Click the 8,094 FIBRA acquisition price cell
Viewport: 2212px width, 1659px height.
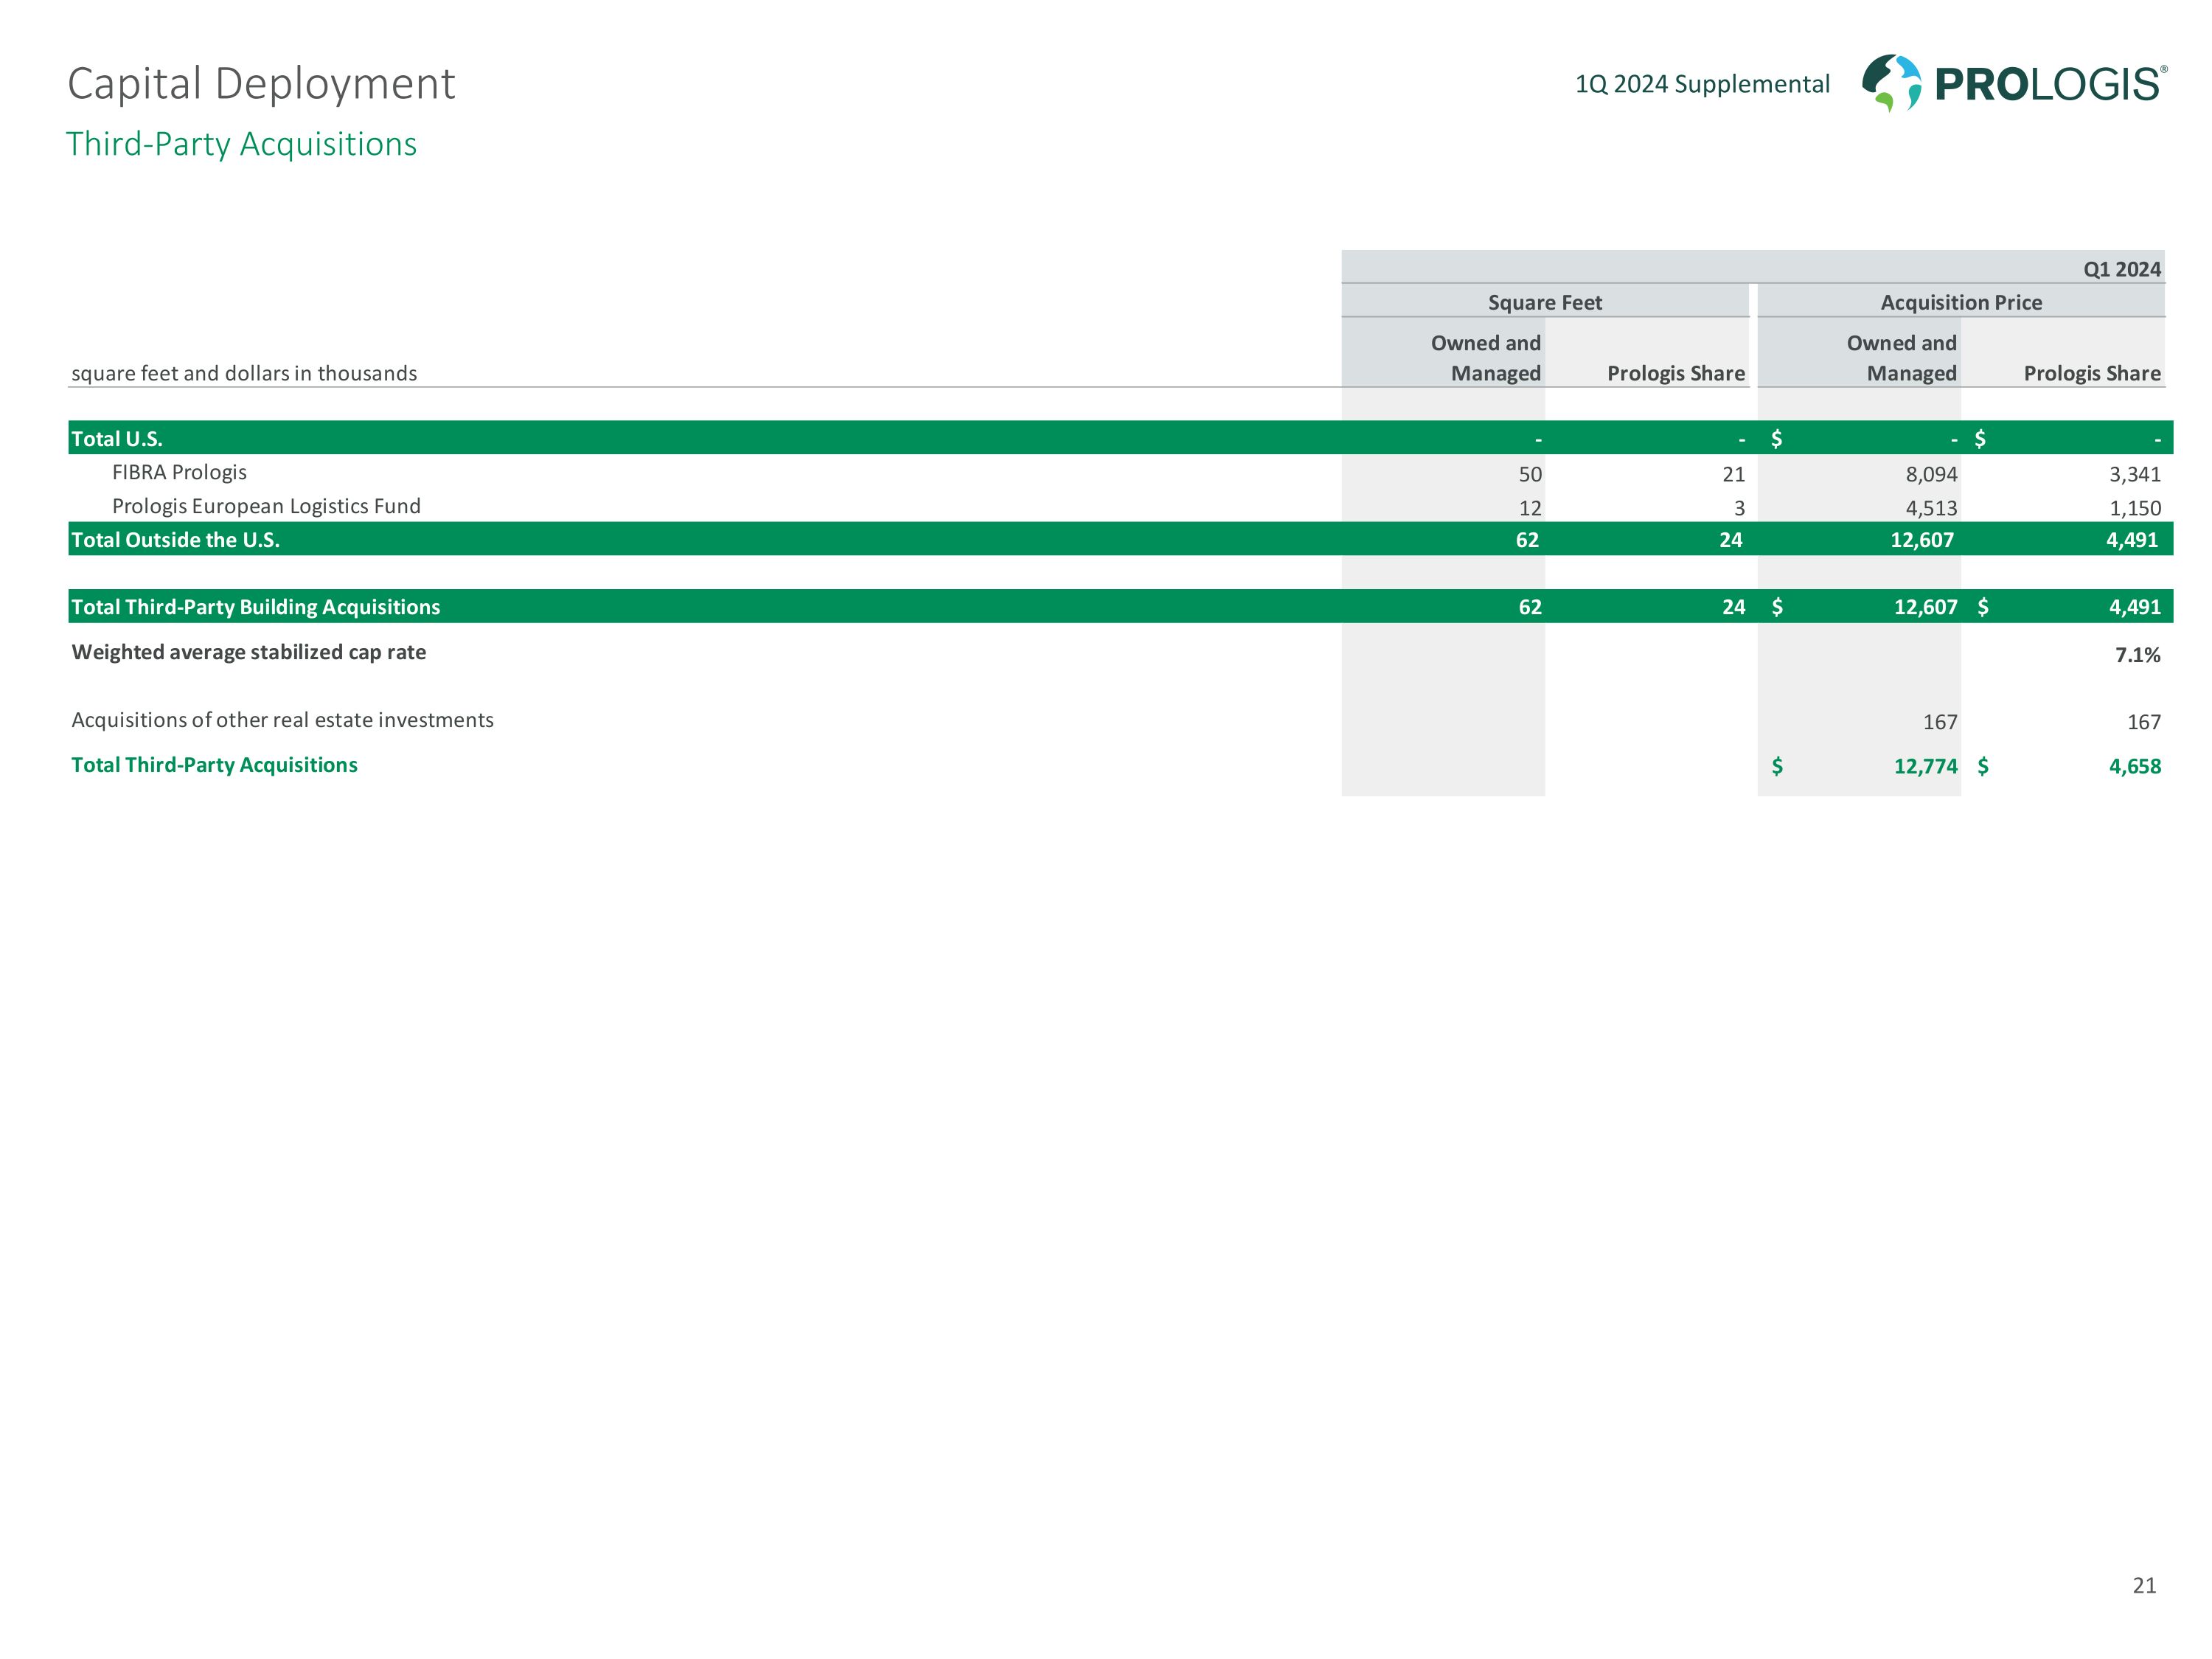point(1931,474)
